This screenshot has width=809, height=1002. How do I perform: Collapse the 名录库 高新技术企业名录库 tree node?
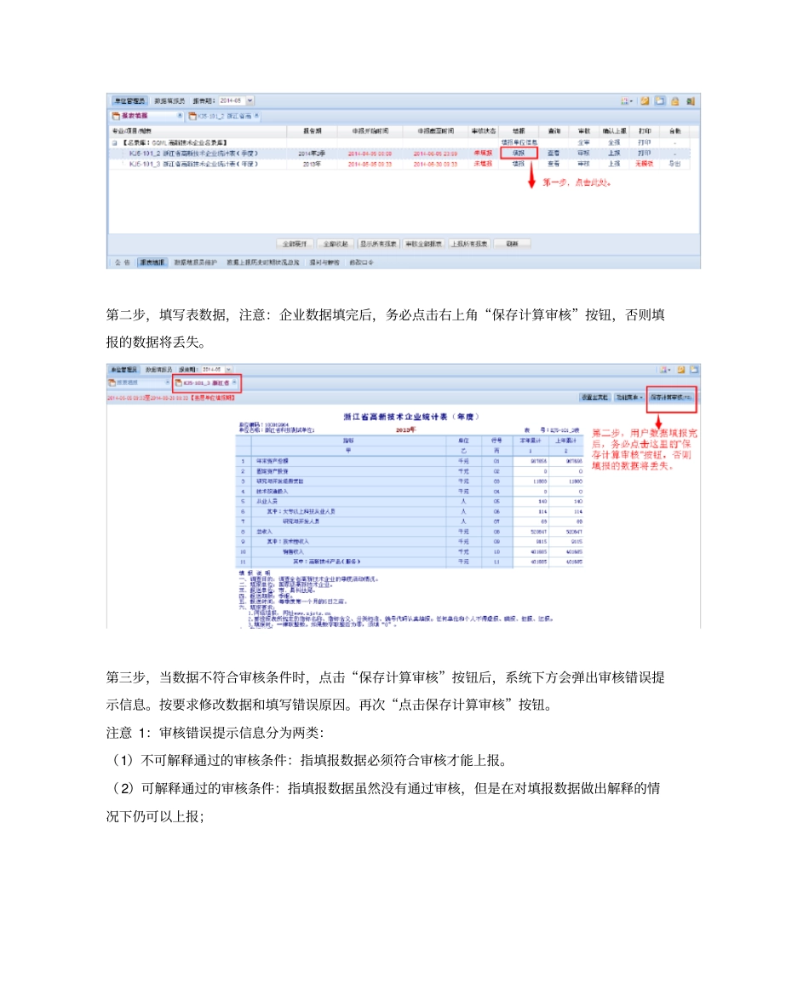click(x=115, y=142)
